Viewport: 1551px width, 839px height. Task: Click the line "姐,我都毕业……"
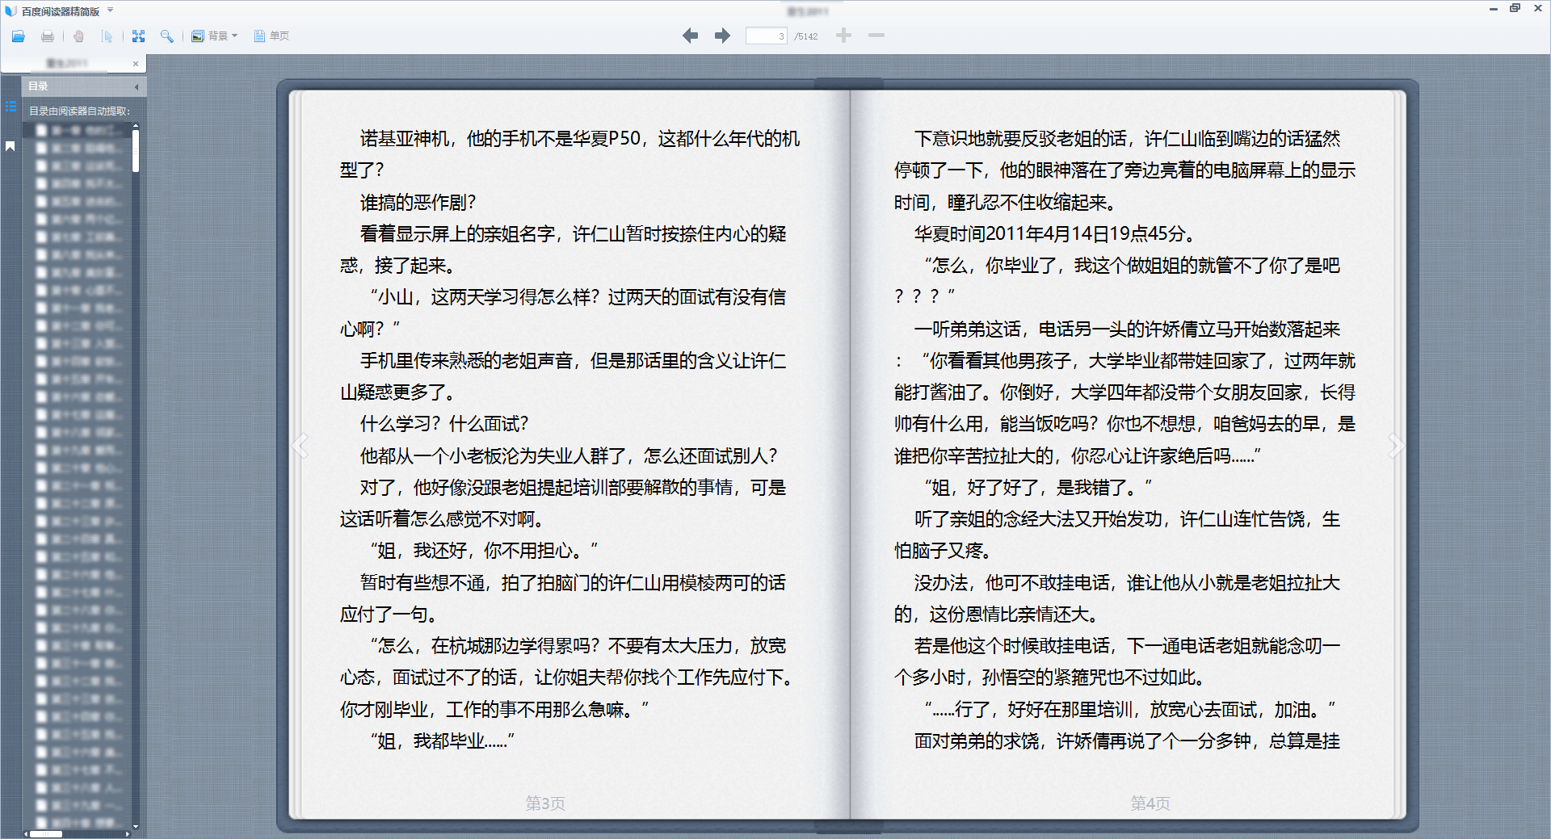[443, 740]
